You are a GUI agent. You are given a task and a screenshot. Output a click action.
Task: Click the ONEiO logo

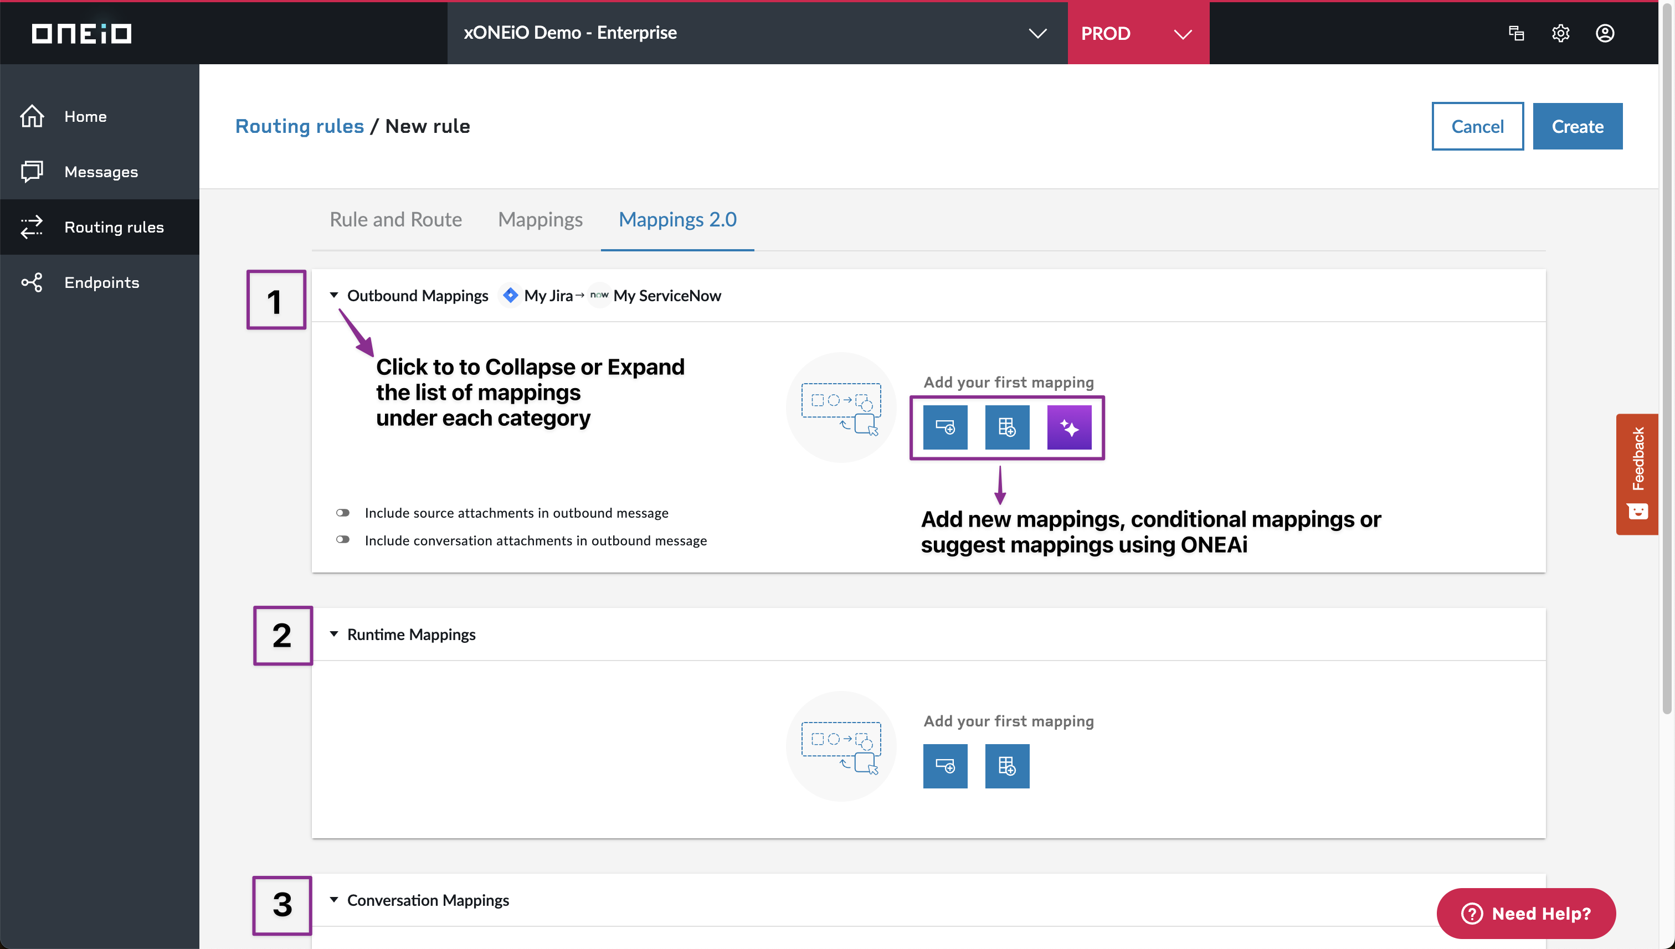coord(81,33)
